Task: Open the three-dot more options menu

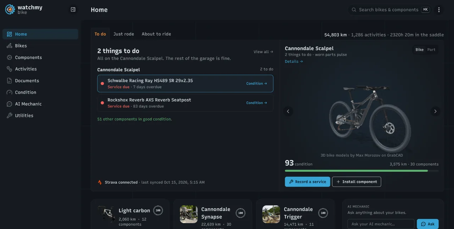Action: pyautogui.click(x=439, y=10)
